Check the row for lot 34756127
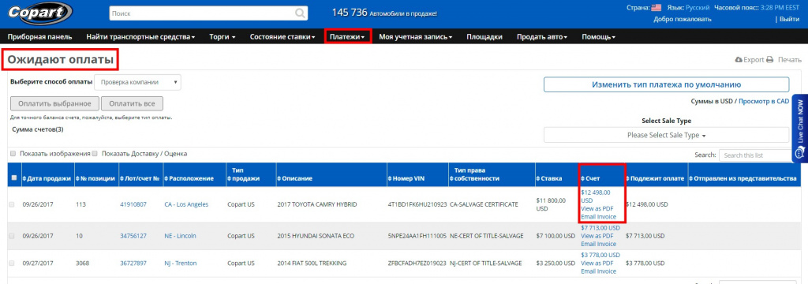The image size is (808, 284). 12,236
